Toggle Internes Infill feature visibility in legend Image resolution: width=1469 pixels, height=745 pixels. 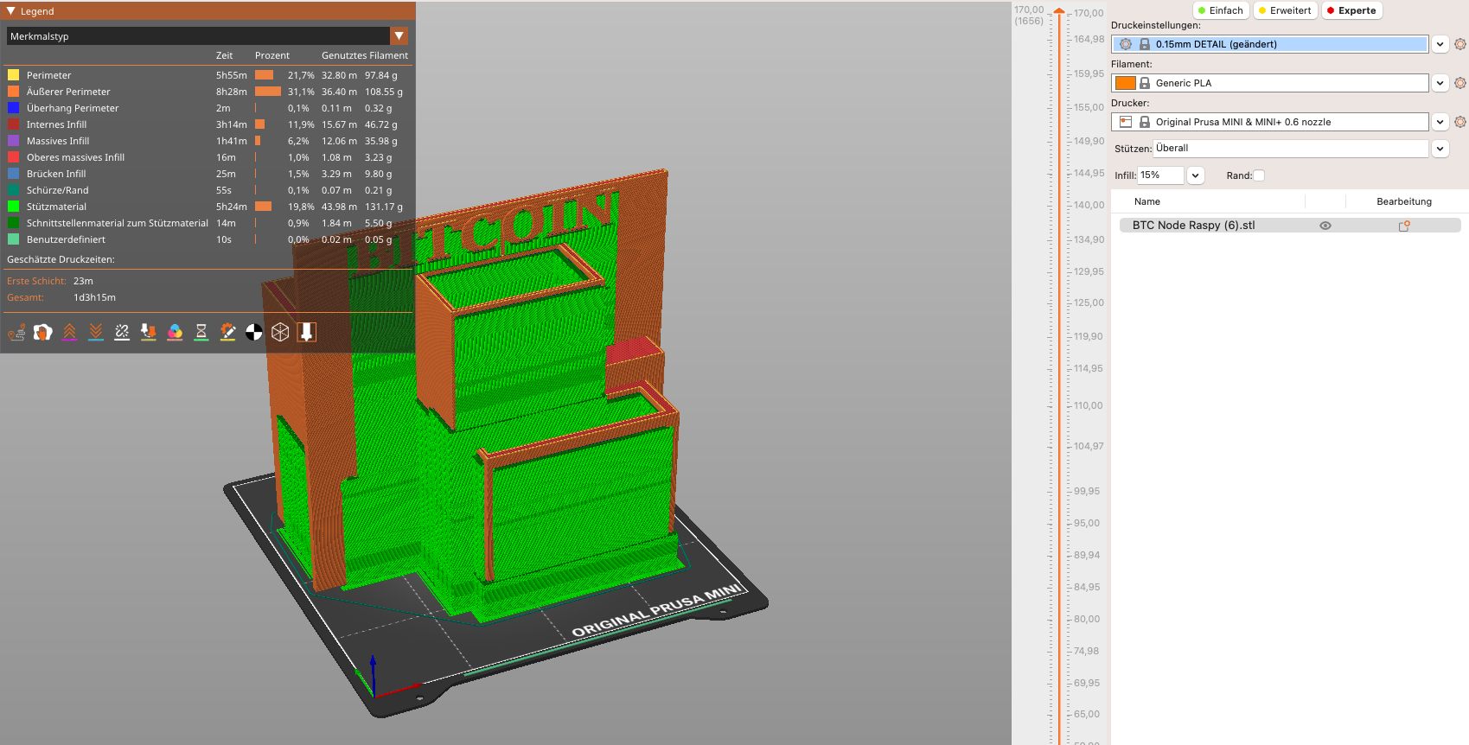click(x=208, y=124)
